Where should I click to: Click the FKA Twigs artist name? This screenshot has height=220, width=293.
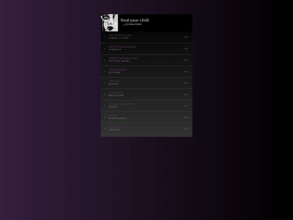[x=114, y=73]
